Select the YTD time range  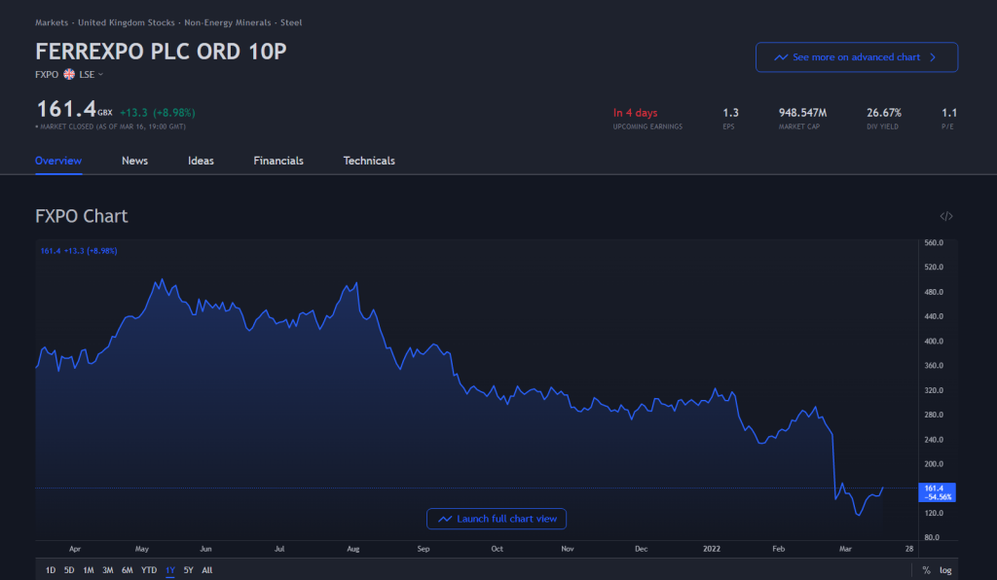149,570
